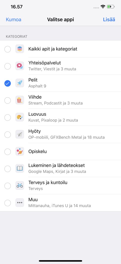Tap the paper plane Hyöty icon

coord(20,134)
